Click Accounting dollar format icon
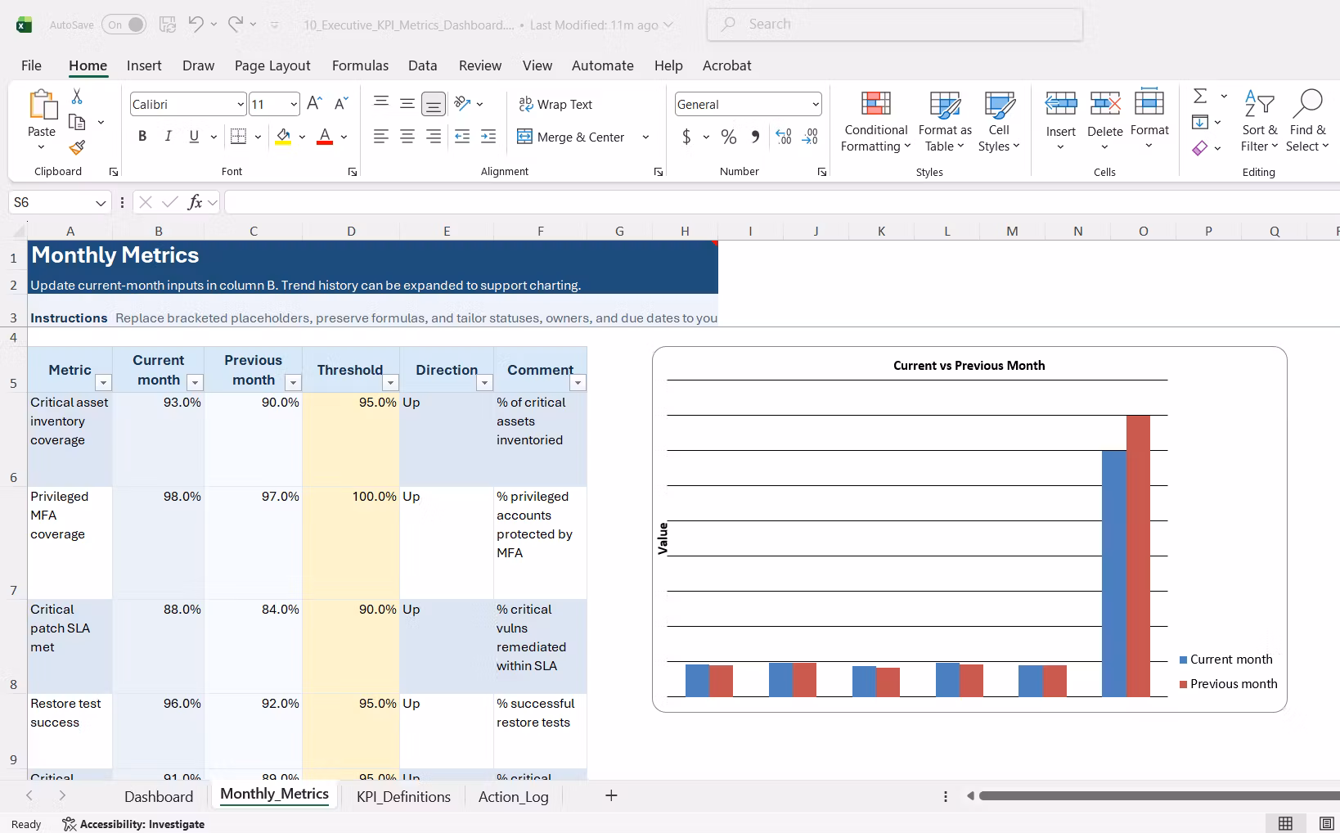The image size is (1340, 833). pos(686,137)
